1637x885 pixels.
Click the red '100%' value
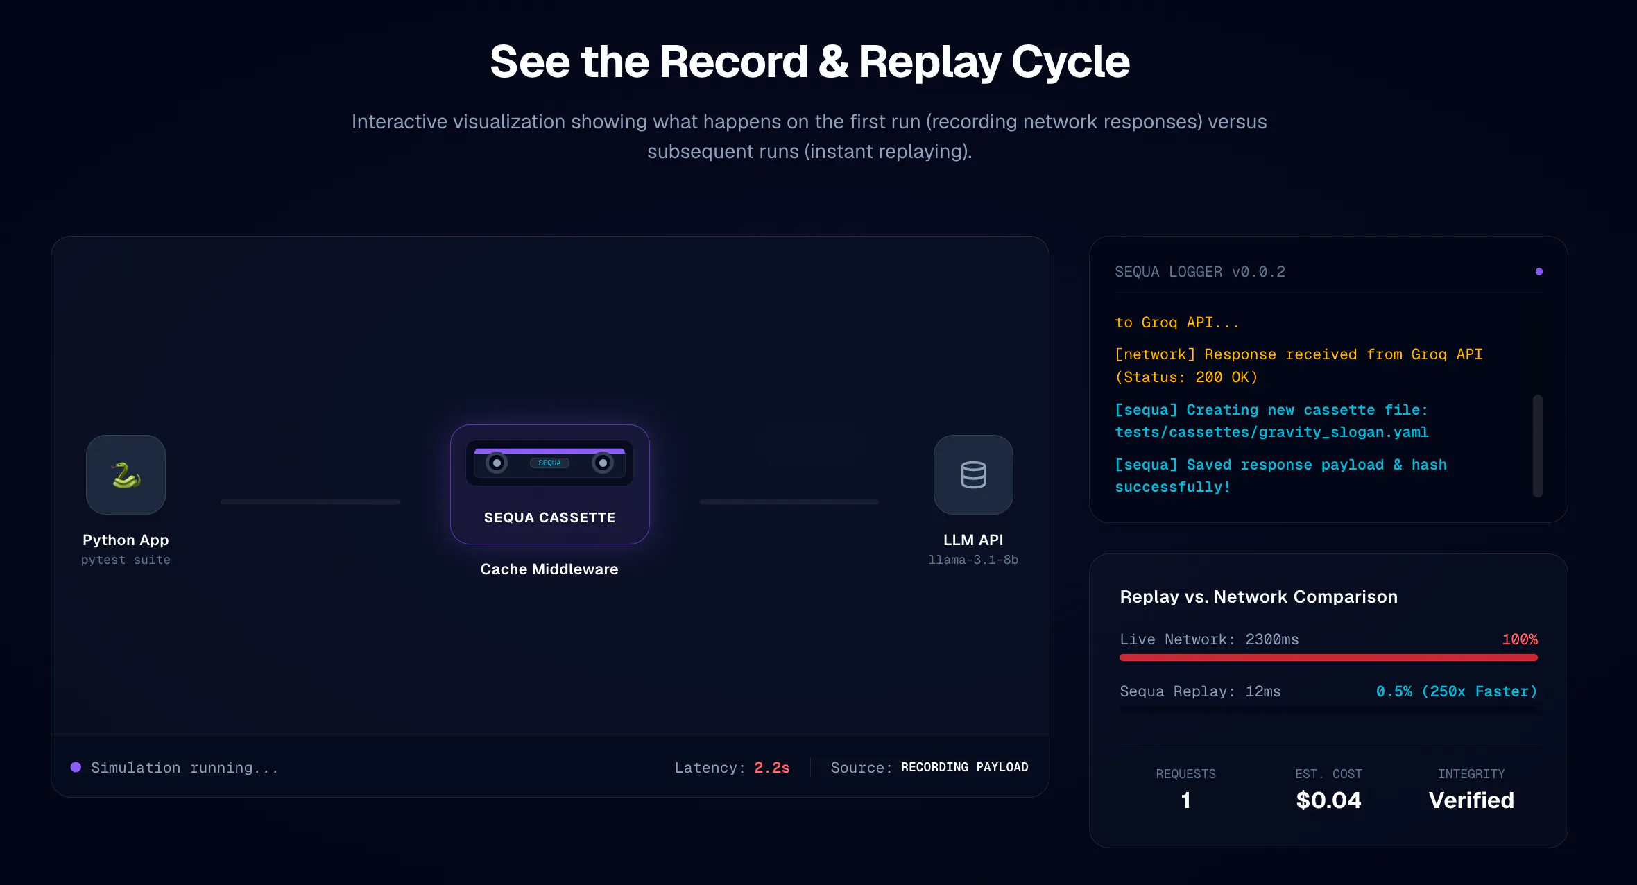point(1520,639)
